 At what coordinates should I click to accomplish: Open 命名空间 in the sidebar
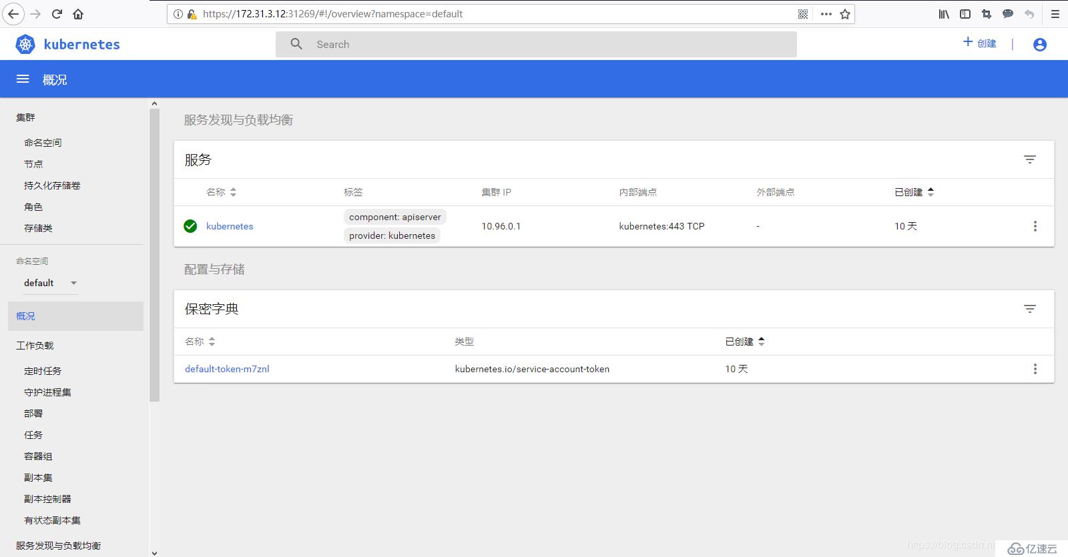43,143
